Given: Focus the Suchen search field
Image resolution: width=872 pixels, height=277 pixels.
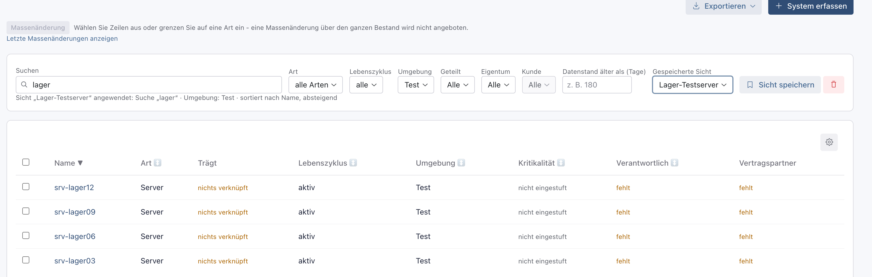Looking at the screenshot, I should click(x=149, y=84).
